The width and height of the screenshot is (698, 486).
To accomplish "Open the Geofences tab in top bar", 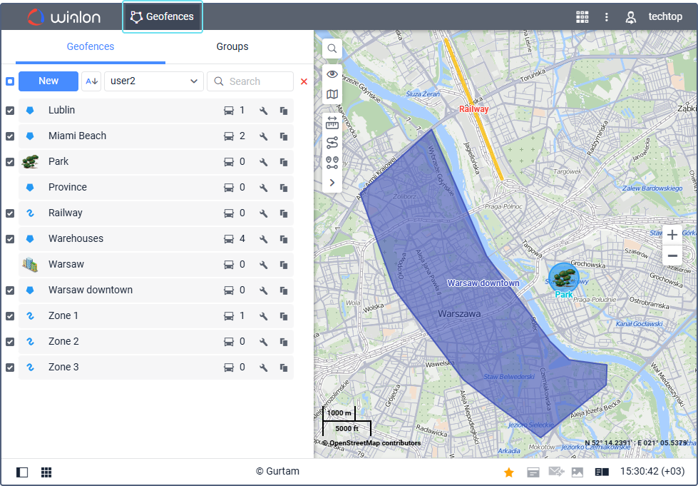I will 163,16.
